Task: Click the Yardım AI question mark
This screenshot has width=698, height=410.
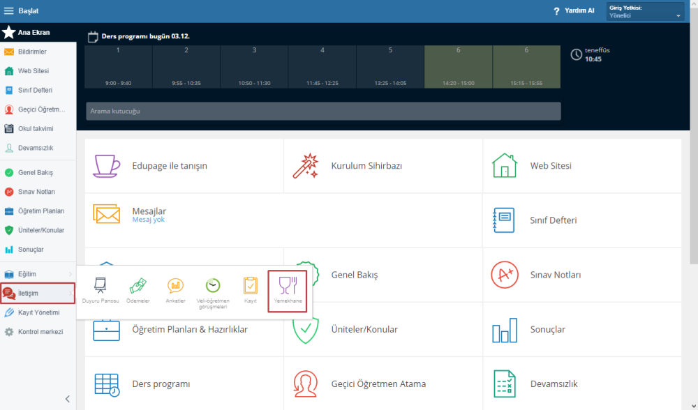Action: pyautogui.click(x=556, y=11)
